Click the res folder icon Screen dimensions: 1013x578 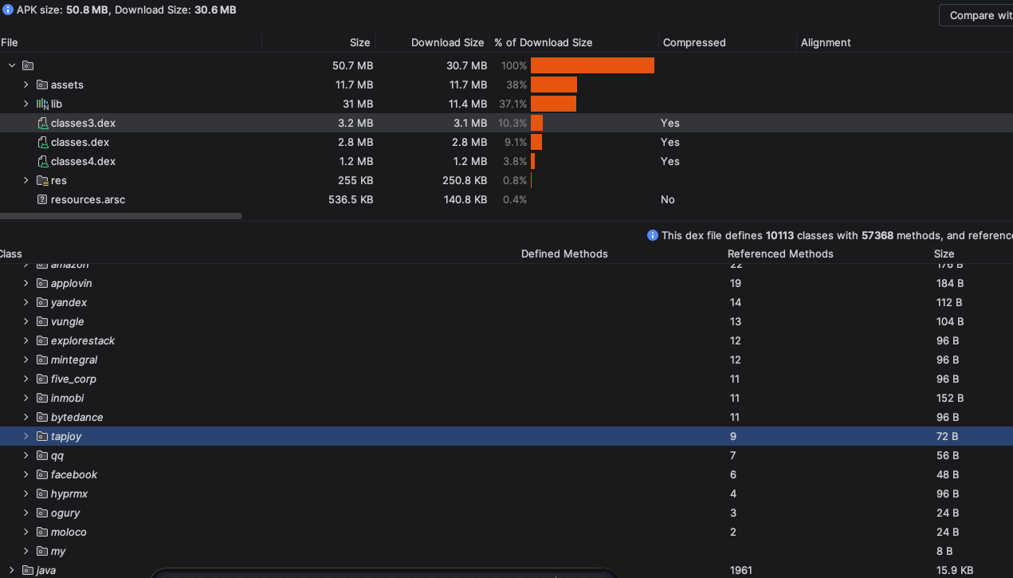43,180
